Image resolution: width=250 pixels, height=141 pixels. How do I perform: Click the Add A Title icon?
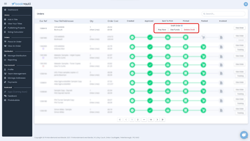(5, 20)
